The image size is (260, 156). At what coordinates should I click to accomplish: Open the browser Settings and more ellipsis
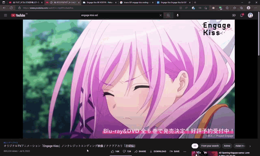(x=256, y=8)
